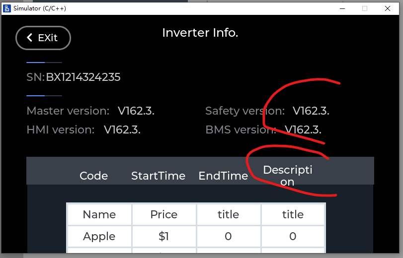Click the Master version label
This screenshot has width=403, height=258.
pyautogui.click(x=68, y=111)
